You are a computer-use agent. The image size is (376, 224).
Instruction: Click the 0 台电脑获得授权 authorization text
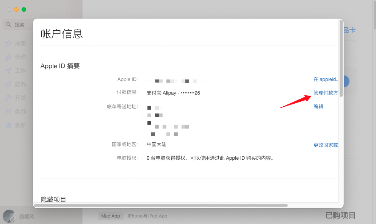(x=210, y=158)
